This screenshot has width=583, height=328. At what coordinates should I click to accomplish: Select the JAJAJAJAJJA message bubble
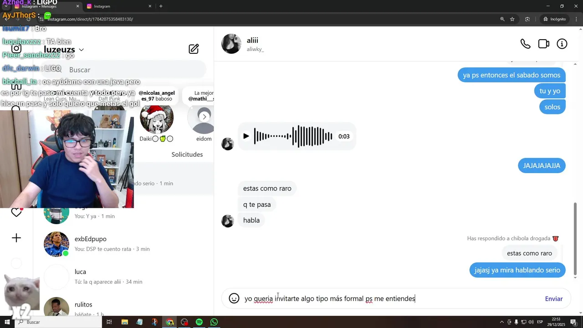(542, 165)
